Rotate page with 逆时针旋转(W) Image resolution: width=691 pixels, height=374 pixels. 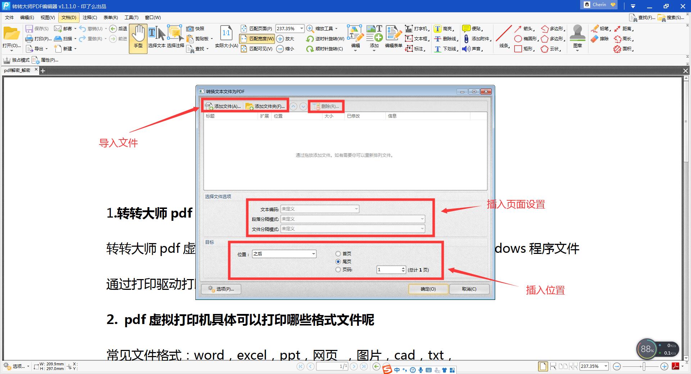coord(325,38)
